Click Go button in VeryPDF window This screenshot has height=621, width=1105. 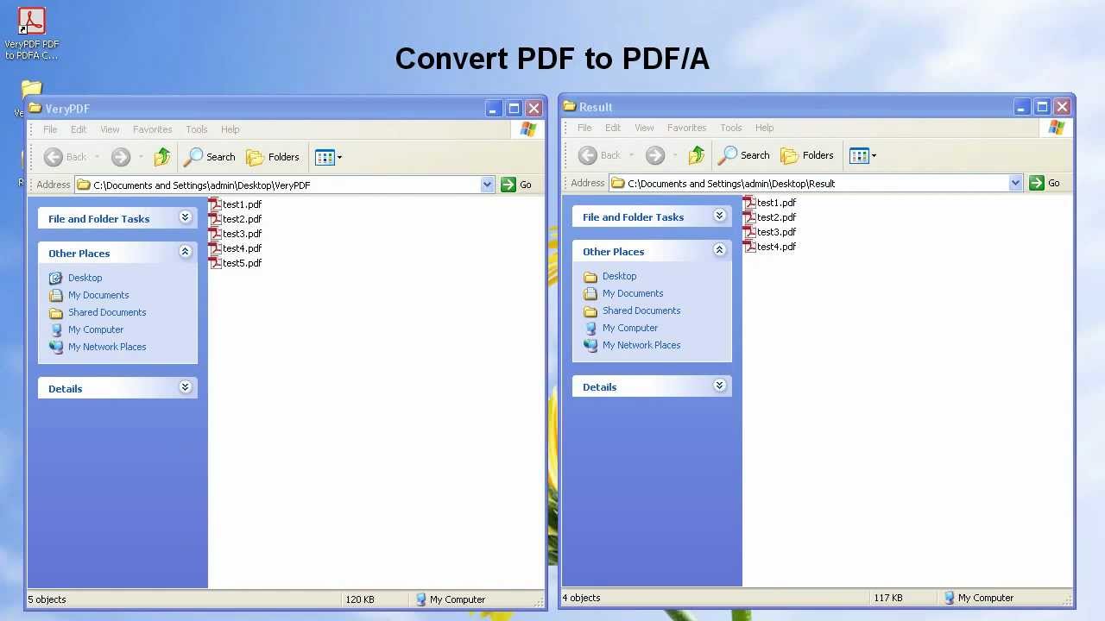click(517, 185)
